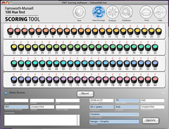Open the Creative job function dropdown
The width and height of the screenshot is (169, 129).
tap(114, 114)
